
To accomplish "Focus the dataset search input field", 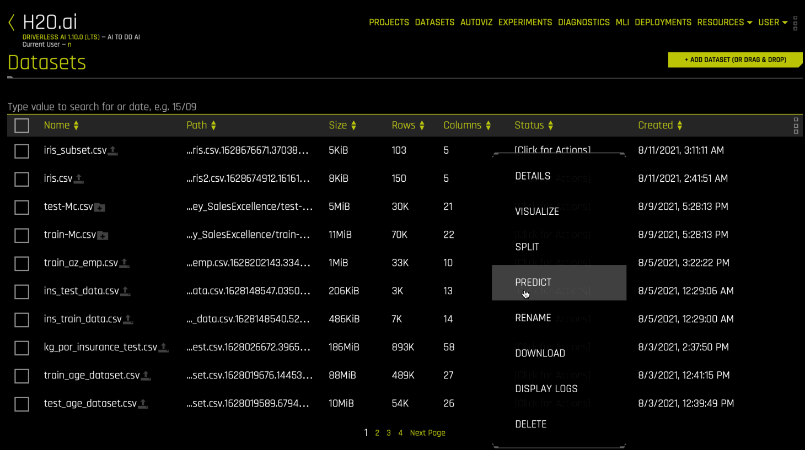I will click(405, 107).
